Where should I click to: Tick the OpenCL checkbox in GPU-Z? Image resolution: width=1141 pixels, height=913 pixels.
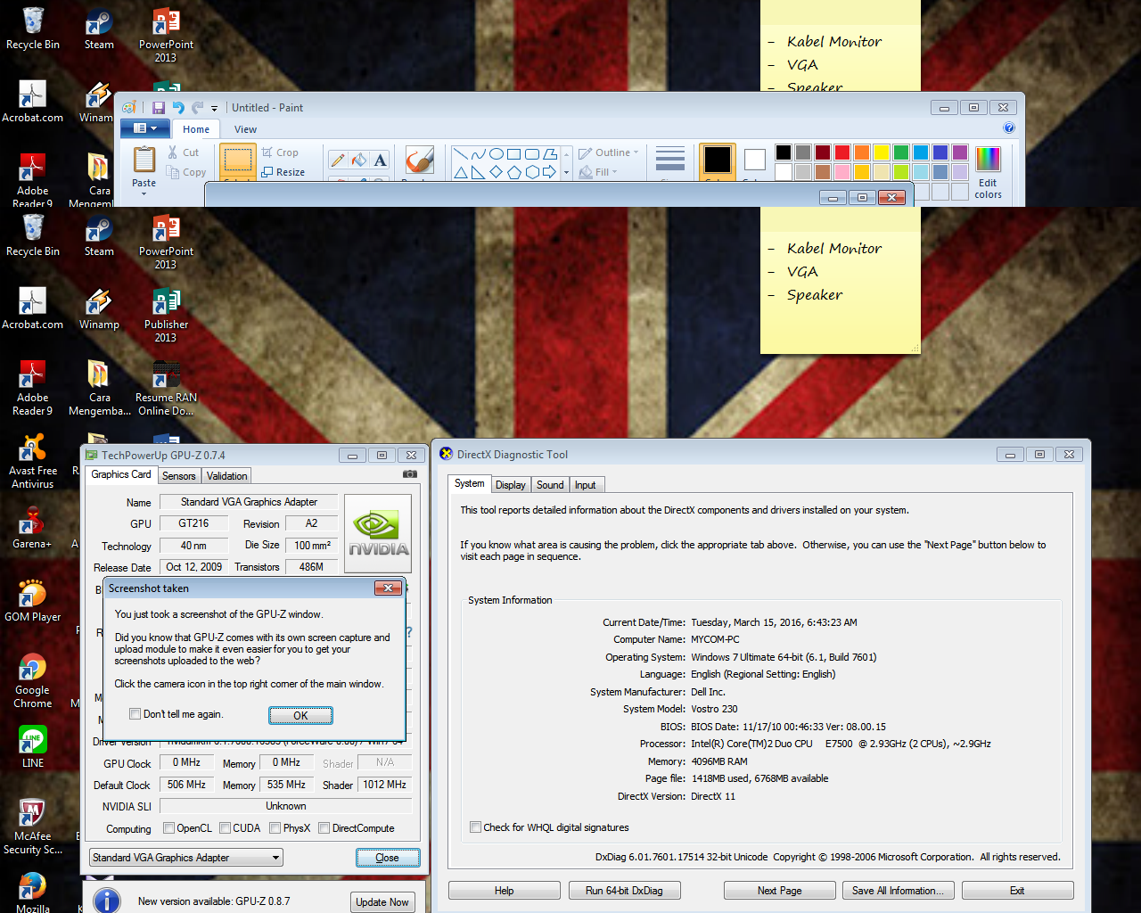coord(168,828)
